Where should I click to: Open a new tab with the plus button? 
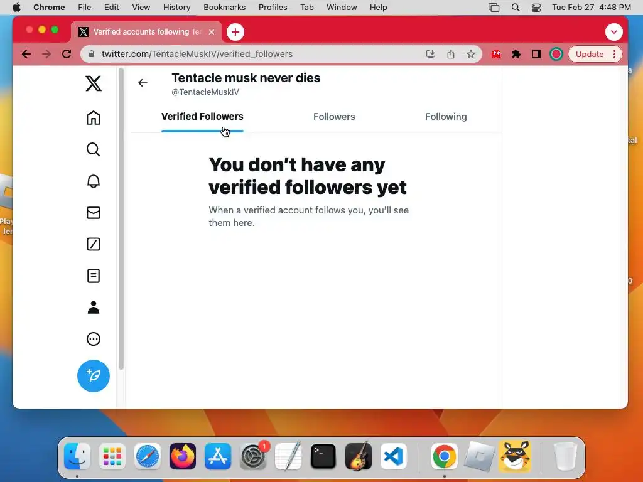[235, 32]
